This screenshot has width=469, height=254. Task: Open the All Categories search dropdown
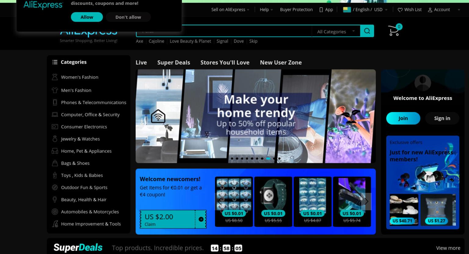point(336,31)
